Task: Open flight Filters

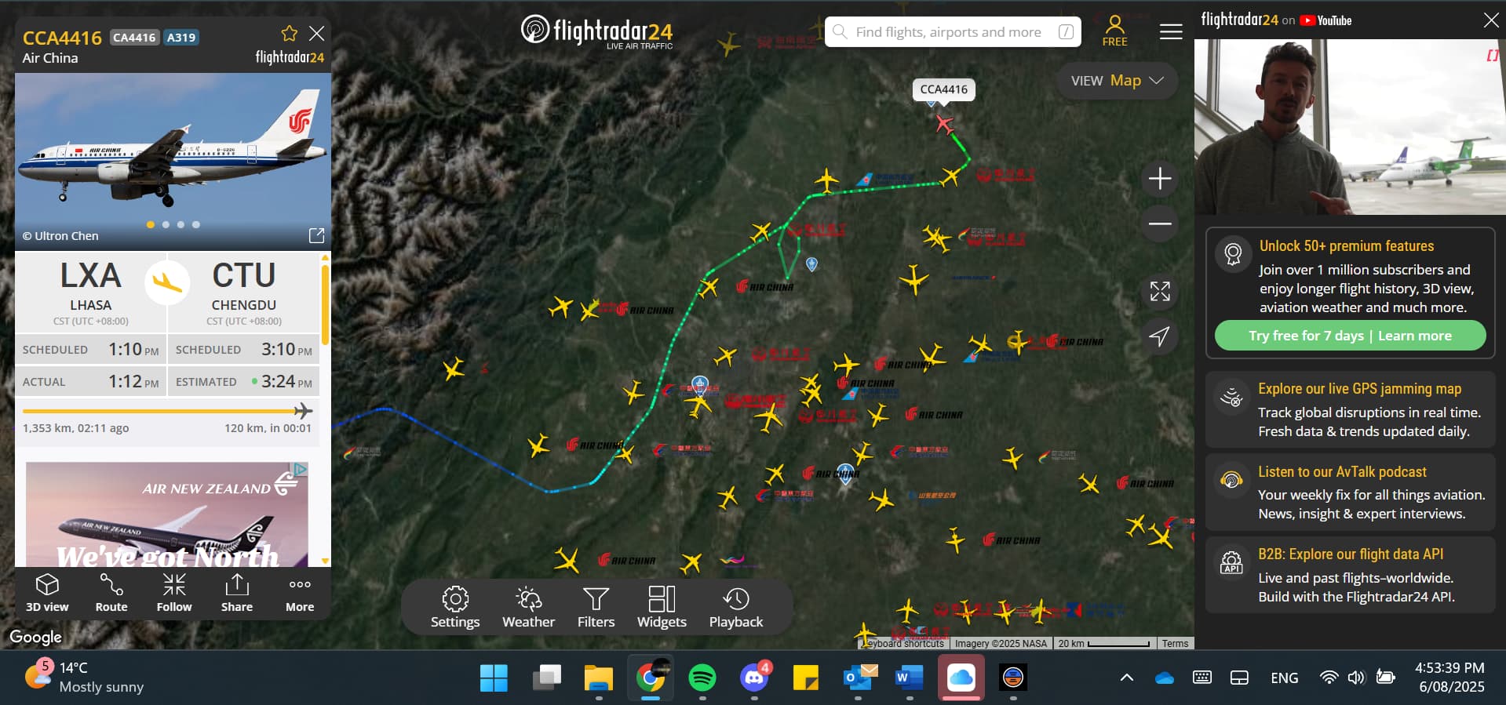Action: 596,608
